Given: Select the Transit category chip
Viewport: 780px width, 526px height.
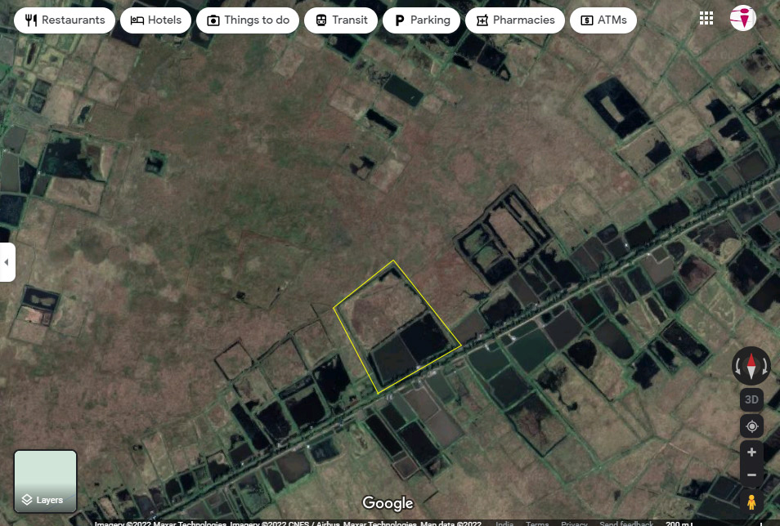Looking at the screenshot, I should click(341, 20).
